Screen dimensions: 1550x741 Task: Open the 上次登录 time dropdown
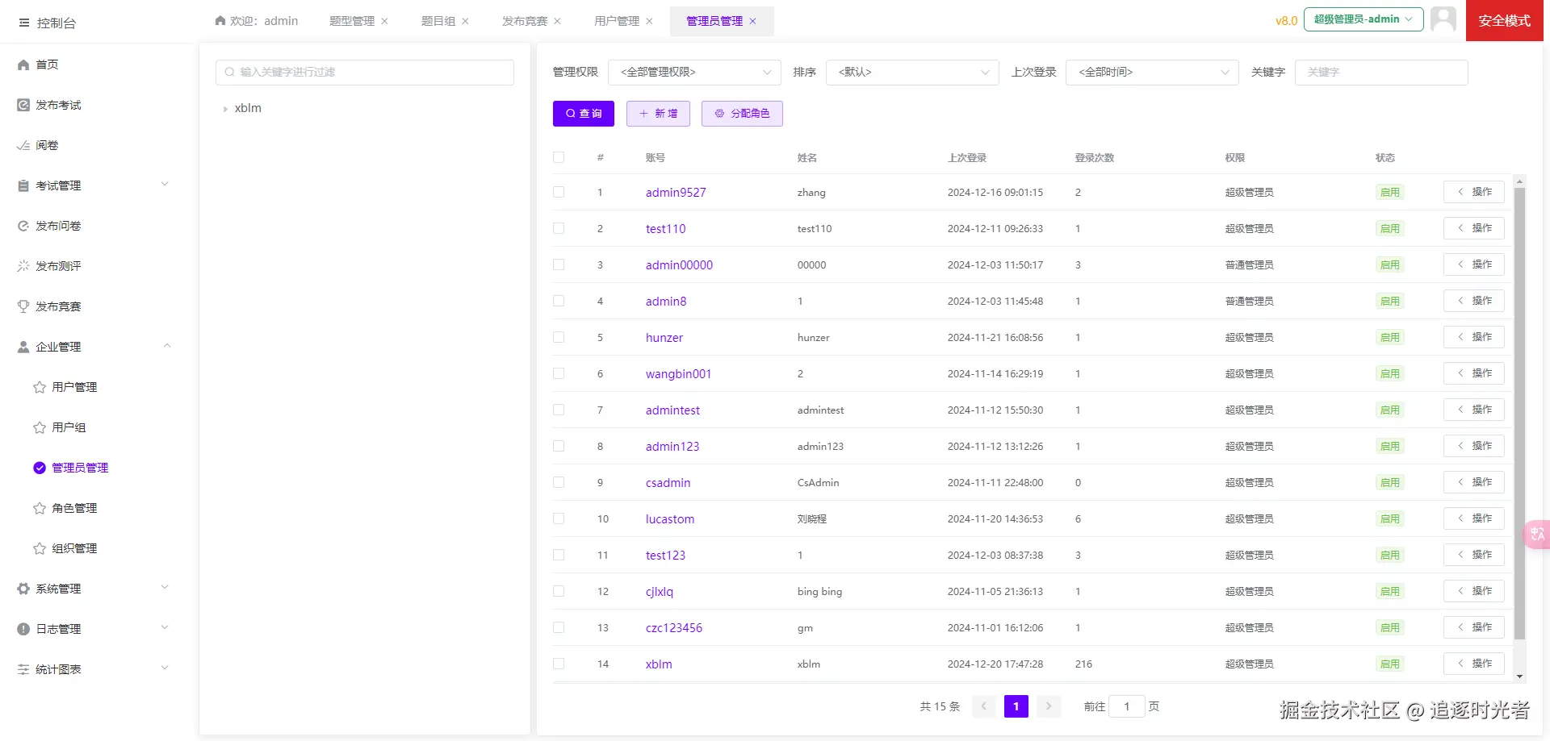pos(1152,72)
